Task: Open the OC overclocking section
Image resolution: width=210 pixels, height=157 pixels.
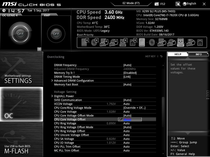Action: click(22, 104)
